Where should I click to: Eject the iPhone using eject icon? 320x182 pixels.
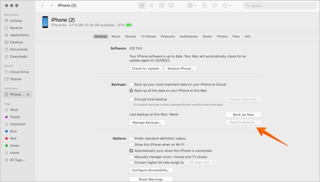28,94
